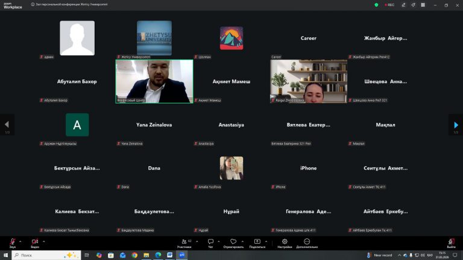
Task: Click the Отреагировать reactions heart icon
Action: pyautogui.click(x=233, y=242)
